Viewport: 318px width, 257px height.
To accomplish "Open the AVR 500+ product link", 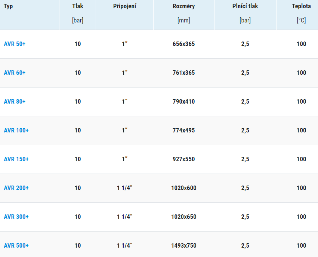I will (16, 246).
